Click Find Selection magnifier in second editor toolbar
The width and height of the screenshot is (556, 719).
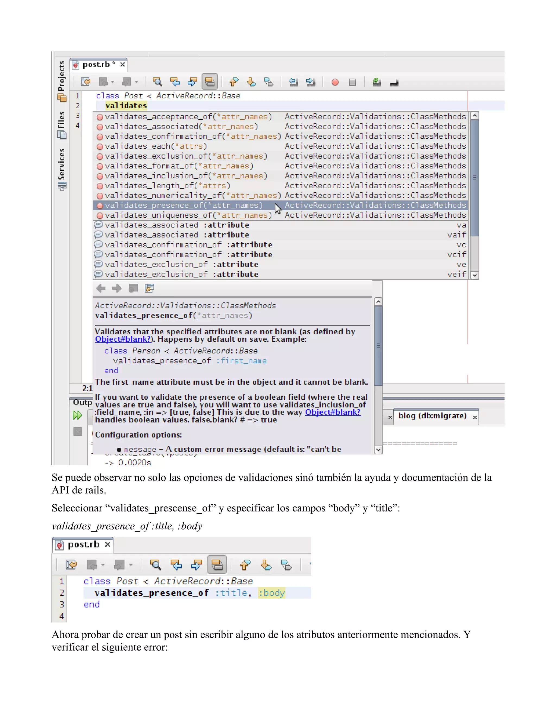[x=156, y=565]
